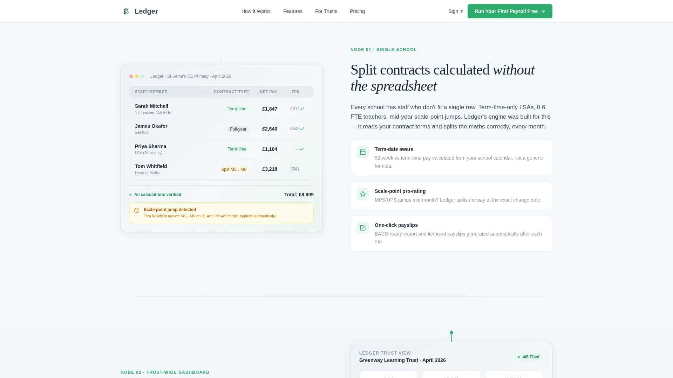The width and height of the screenshot is (673, 378).
Task: Click the NODE 01 · SINGLE SCHOOL label
Action: coord(383,50)
